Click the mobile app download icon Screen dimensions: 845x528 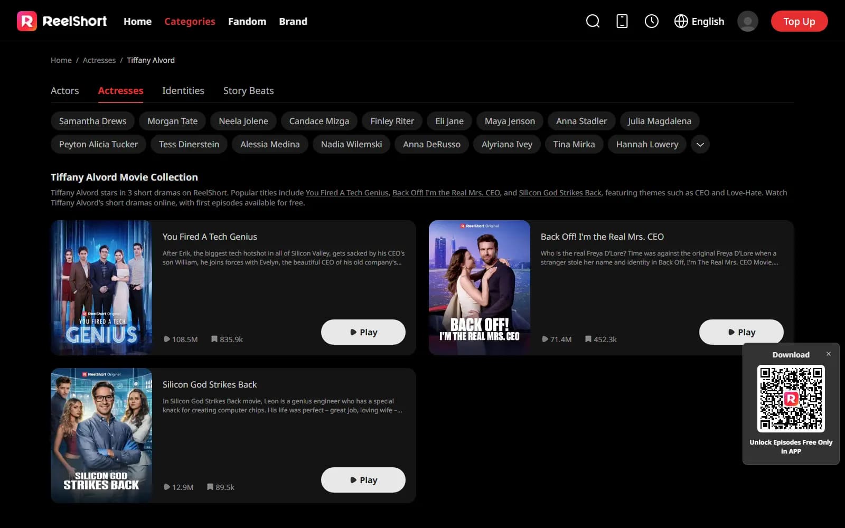[622, 21]
